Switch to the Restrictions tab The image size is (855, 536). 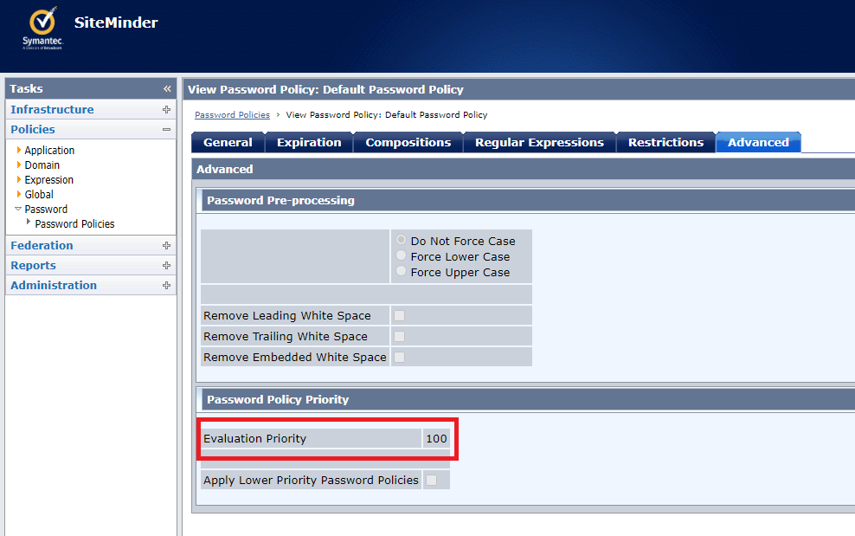pos(665,143)
